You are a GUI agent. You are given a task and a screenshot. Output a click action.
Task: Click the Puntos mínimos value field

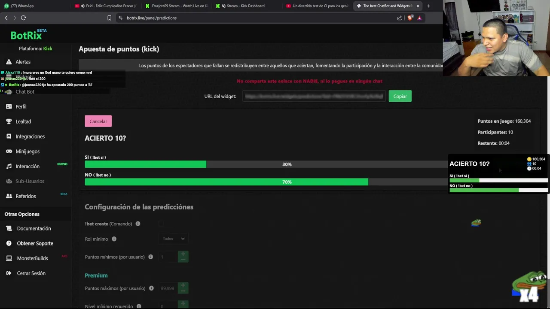coord(168,257)
